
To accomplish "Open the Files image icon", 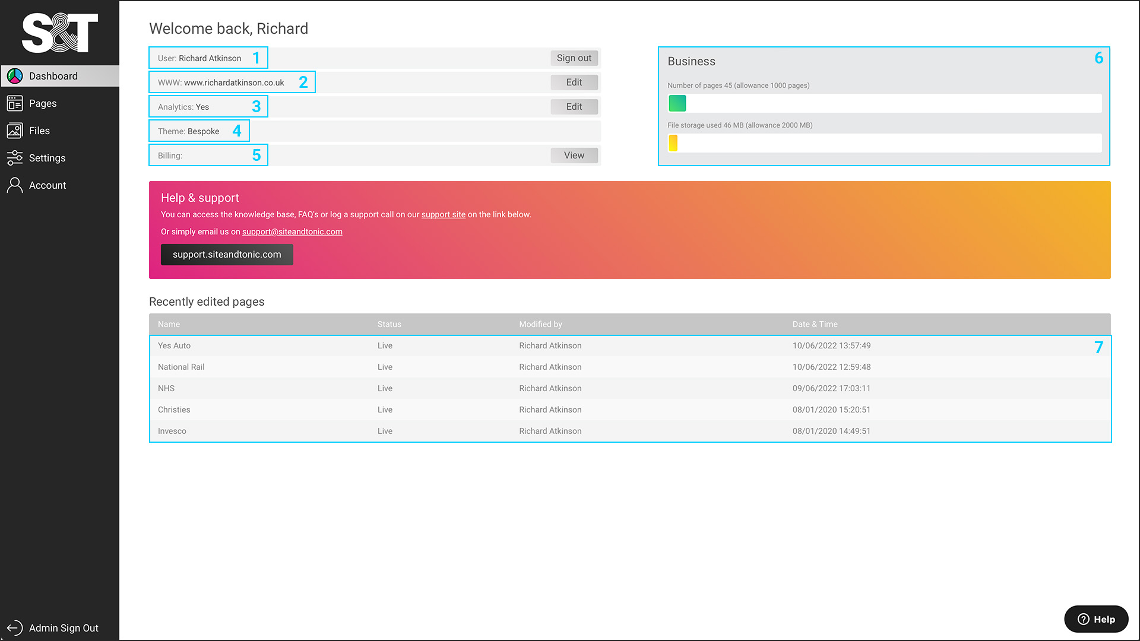I will (15, 131).
